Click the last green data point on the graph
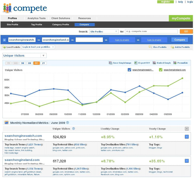The image size is (194, 178). (x=182, y=78)
